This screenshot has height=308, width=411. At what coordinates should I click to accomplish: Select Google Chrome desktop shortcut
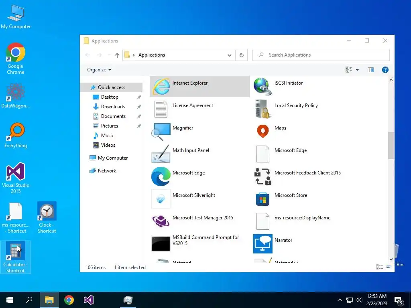[16, 59]
